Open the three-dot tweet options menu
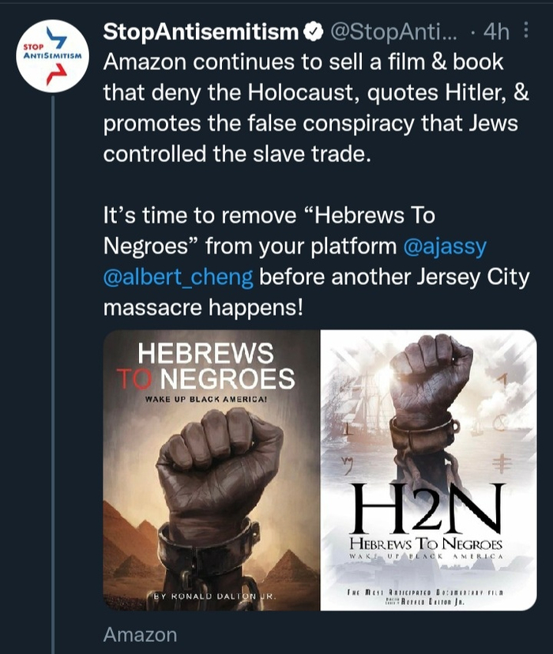Image resolution: width=553 pixels, height=654 pixels. tap(526, 32)
